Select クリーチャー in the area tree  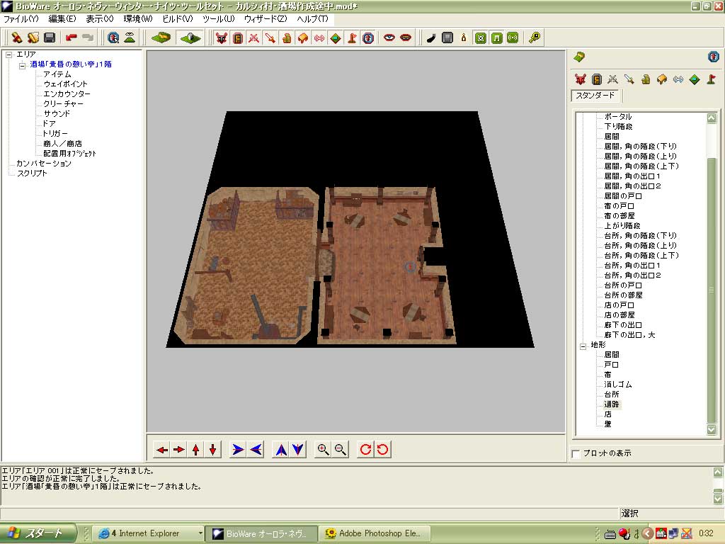pos(63,103)
